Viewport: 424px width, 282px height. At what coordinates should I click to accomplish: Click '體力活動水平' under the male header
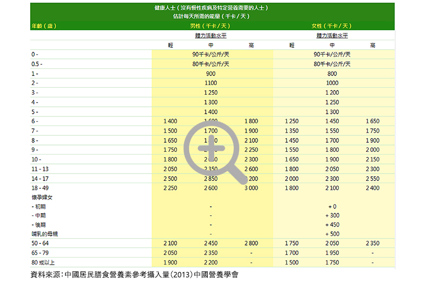click(210, 35)
